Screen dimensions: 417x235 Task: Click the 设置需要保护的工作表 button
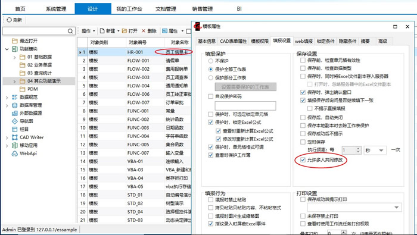click(245, 87)
